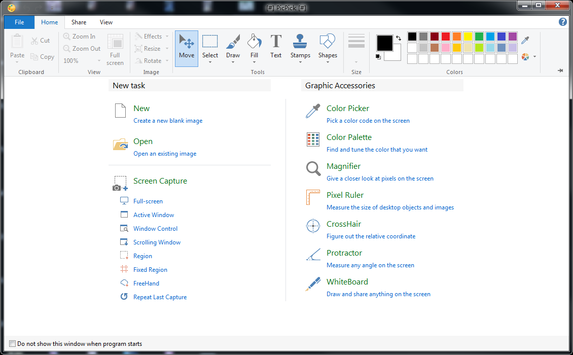Click the Scrolling Window capture link

click(157, 242)
